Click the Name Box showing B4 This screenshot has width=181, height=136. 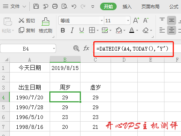(x=26, y=48)
